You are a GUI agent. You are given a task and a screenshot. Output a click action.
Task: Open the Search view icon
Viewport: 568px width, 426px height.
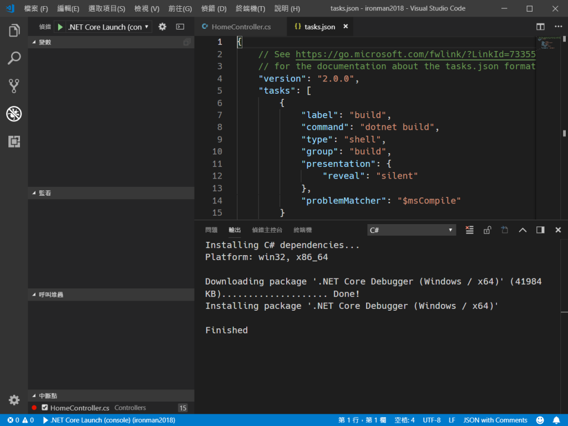(14, 58)
